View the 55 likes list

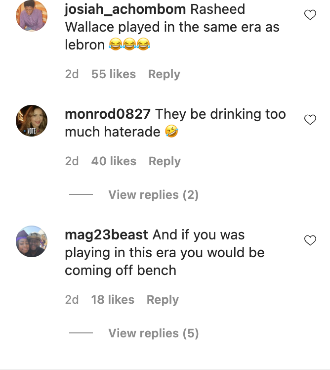click(114, 74)
